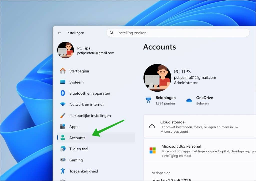Viewport: 256px width, 181px height.
Task: Open the Cloud storage card
Action: pyautogui.click(x=200, y=126)
